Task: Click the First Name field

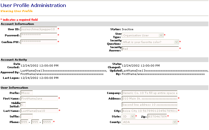Action: (39, 98)
